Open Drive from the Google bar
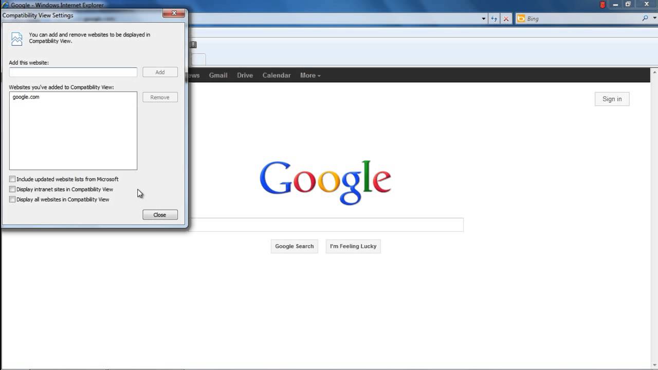Image resolution: width=658 pixels, height=370 pixels. tap(245, 75)
